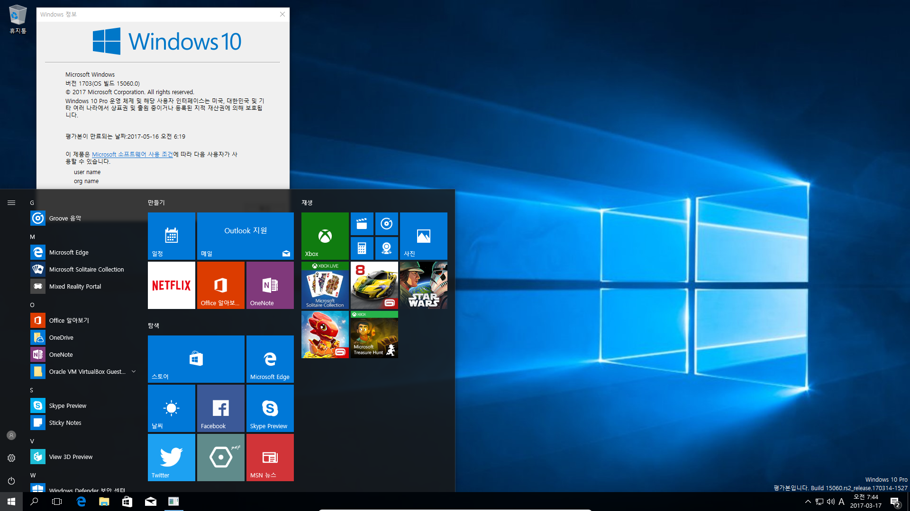The height and width of the screenshot is (511, 910).
Task: Jump to letter G app group
Action: 32,203
